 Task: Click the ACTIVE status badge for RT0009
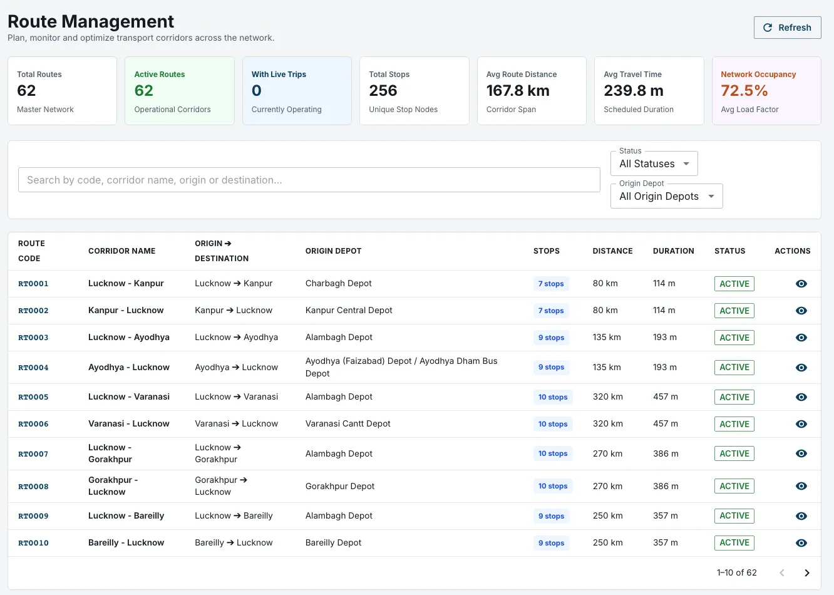tap(734, 516)
